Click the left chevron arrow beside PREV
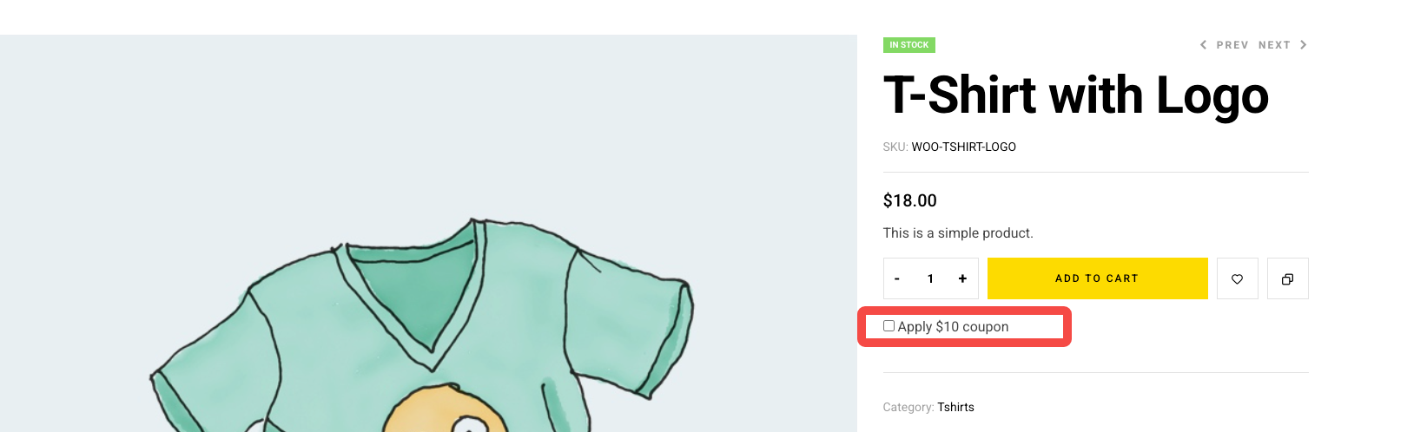This screenshot has width=1427, height=432. [1203, 45]
